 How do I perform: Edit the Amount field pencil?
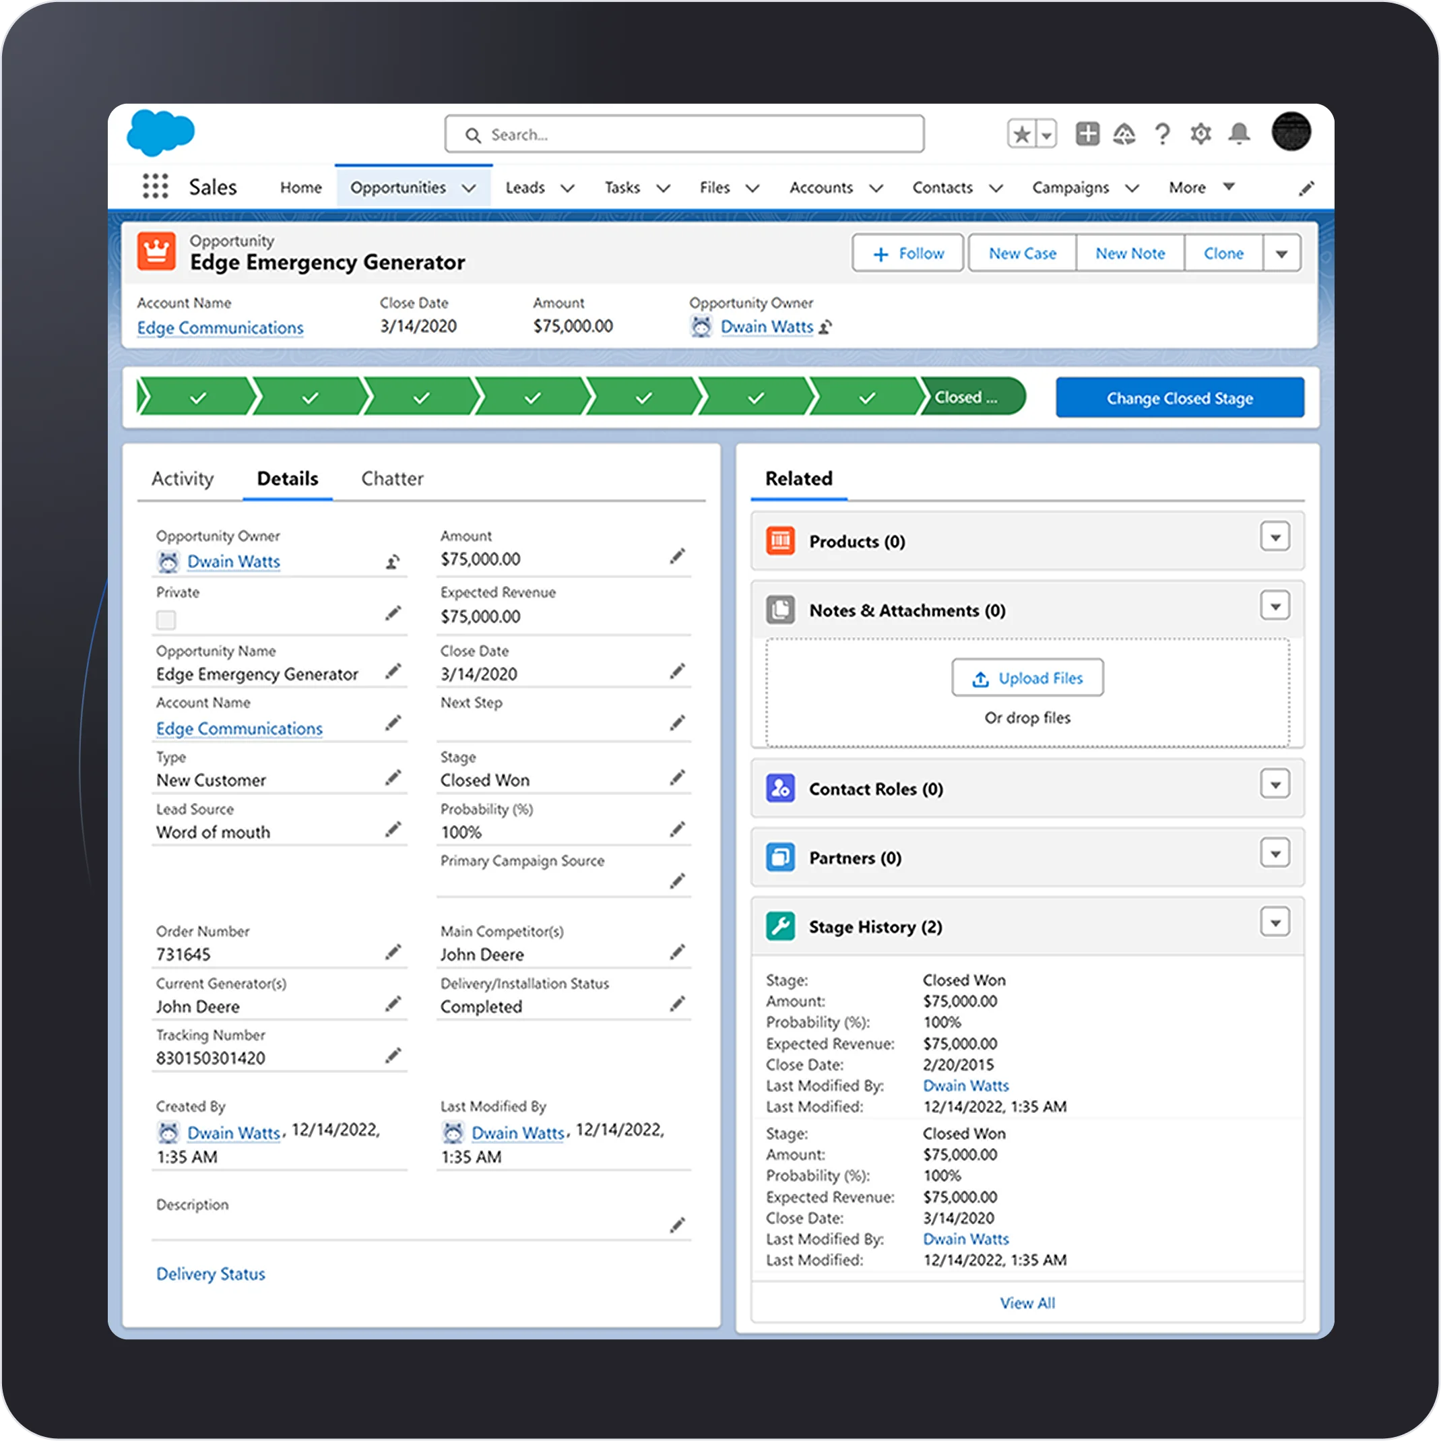pyautogui.click(x=677, y=556)
